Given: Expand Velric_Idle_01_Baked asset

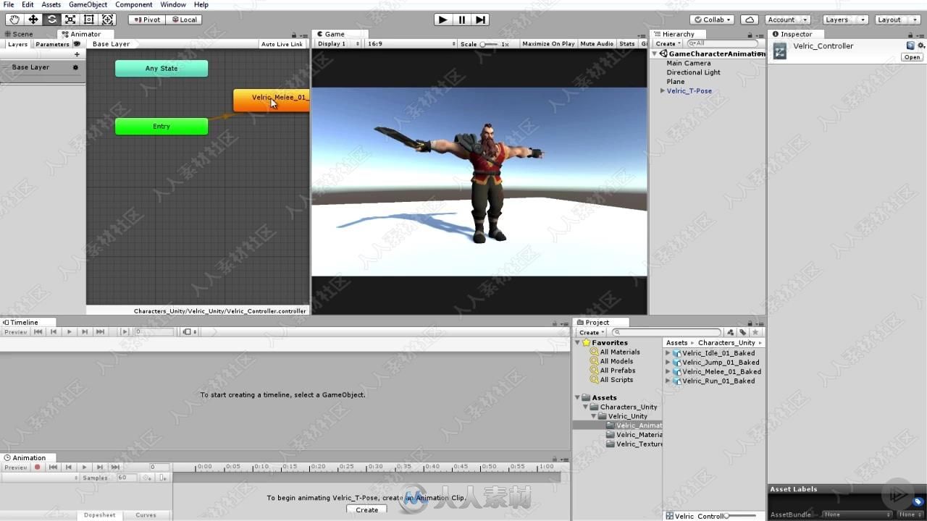Looking at the screenshot, I should [x=668, y=353].
